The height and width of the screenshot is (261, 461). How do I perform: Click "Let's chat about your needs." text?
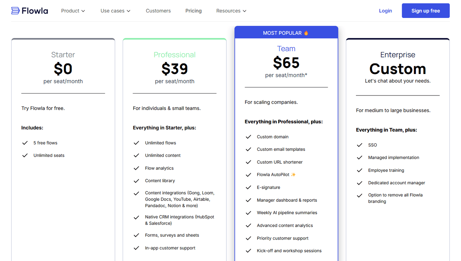[x=398, y=81]
